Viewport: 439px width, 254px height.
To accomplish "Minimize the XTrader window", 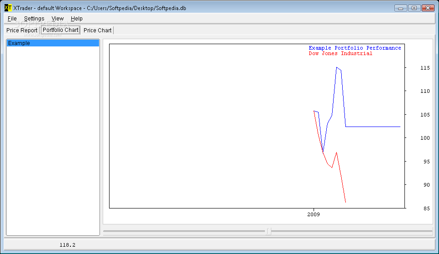I will (x=401, y=8).
